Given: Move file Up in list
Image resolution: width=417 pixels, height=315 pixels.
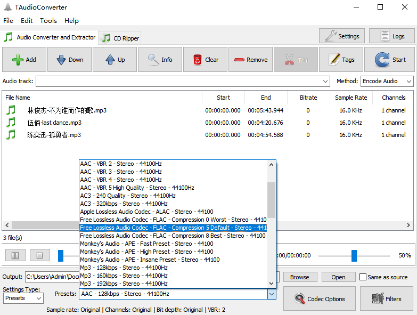Looking at the screenshot, I should tap(115, 60).
